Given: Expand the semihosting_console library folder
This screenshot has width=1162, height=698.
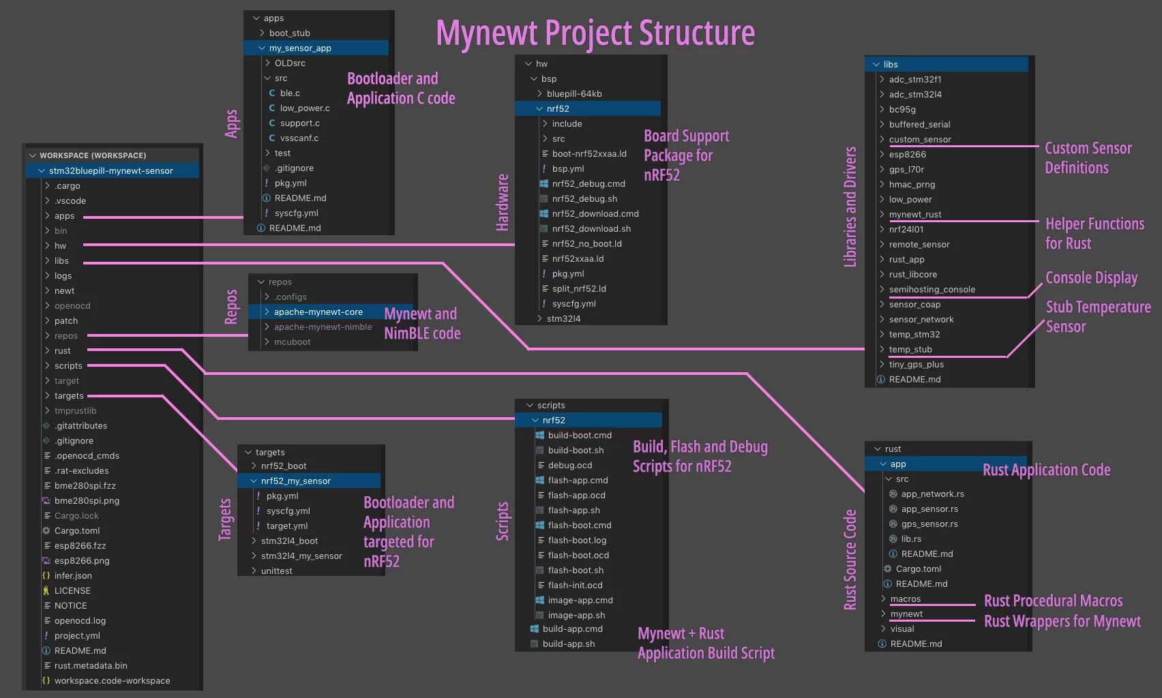Looking at the screenshot, I should (882, 289).
